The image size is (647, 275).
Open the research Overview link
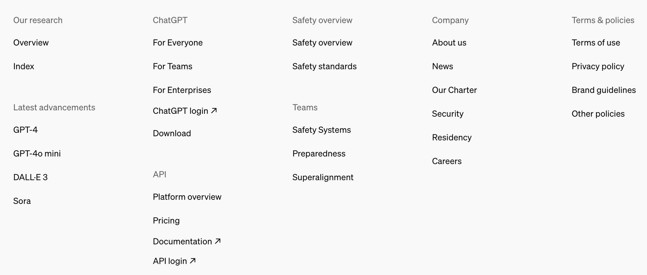(x=31, y=43)
